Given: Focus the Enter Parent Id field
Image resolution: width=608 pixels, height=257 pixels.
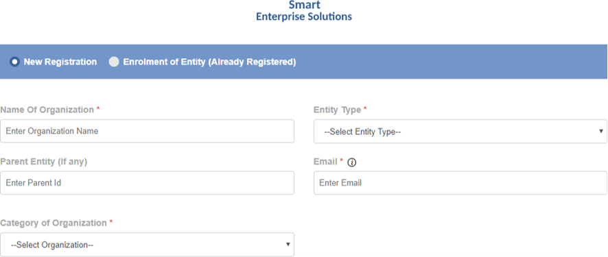Looking at the screenshot, I should [x=147, y=183].
